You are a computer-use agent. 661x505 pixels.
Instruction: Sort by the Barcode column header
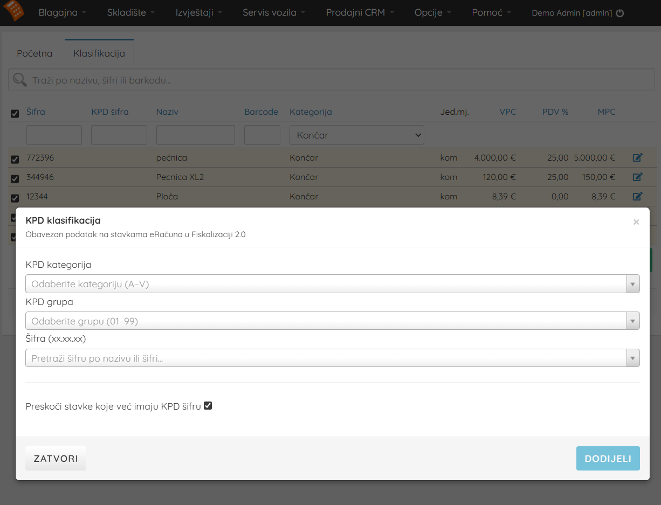coord(261,112)
